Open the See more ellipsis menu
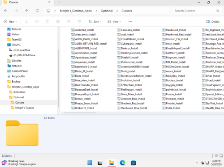The image size is (224, 167). coord(130,21)
